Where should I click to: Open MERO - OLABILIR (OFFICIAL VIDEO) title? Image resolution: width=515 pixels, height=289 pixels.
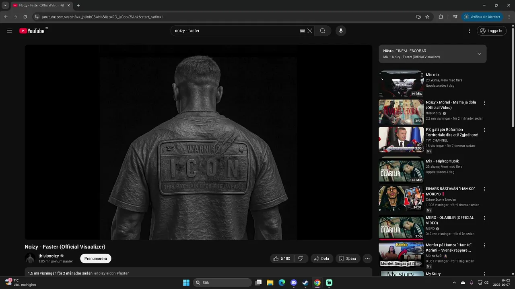point(450,220)
